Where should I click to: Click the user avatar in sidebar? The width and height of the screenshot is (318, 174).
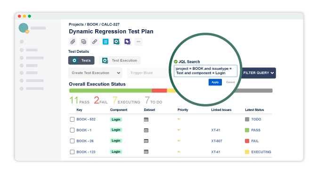coord(24,28)
